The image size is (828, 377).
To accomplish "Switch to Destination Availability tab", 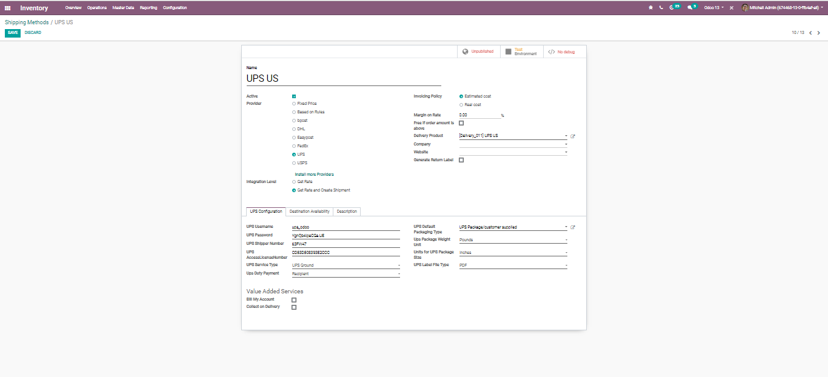I will (310, 212).
